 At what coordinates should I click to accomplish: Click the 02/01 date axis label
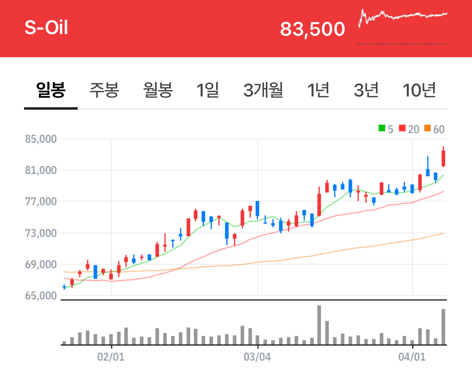[x=111, y=357]
